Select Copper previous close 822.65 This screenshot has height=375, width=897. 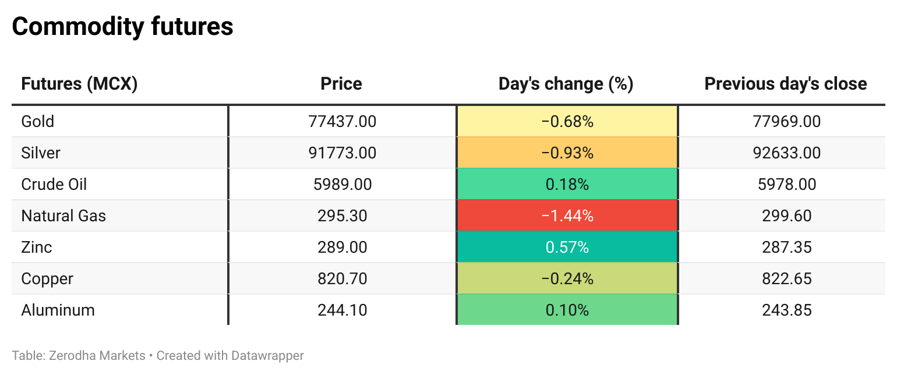[x=787, y=278]
